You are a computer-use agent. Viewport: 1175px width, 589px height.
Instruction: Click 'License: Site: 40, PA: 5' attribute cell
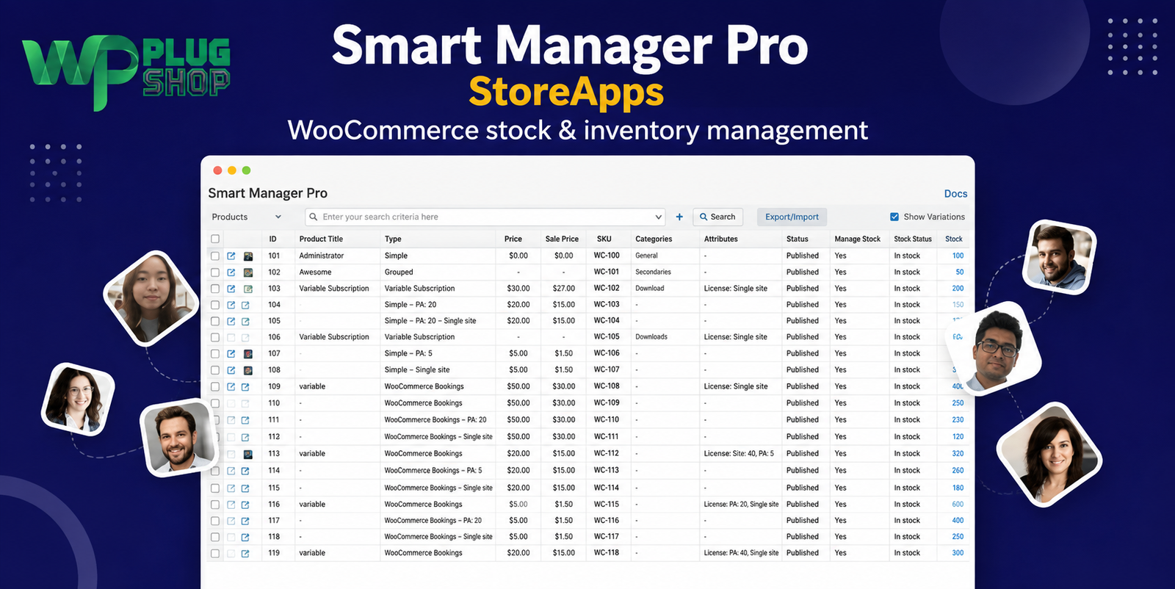tap(739, 453)
